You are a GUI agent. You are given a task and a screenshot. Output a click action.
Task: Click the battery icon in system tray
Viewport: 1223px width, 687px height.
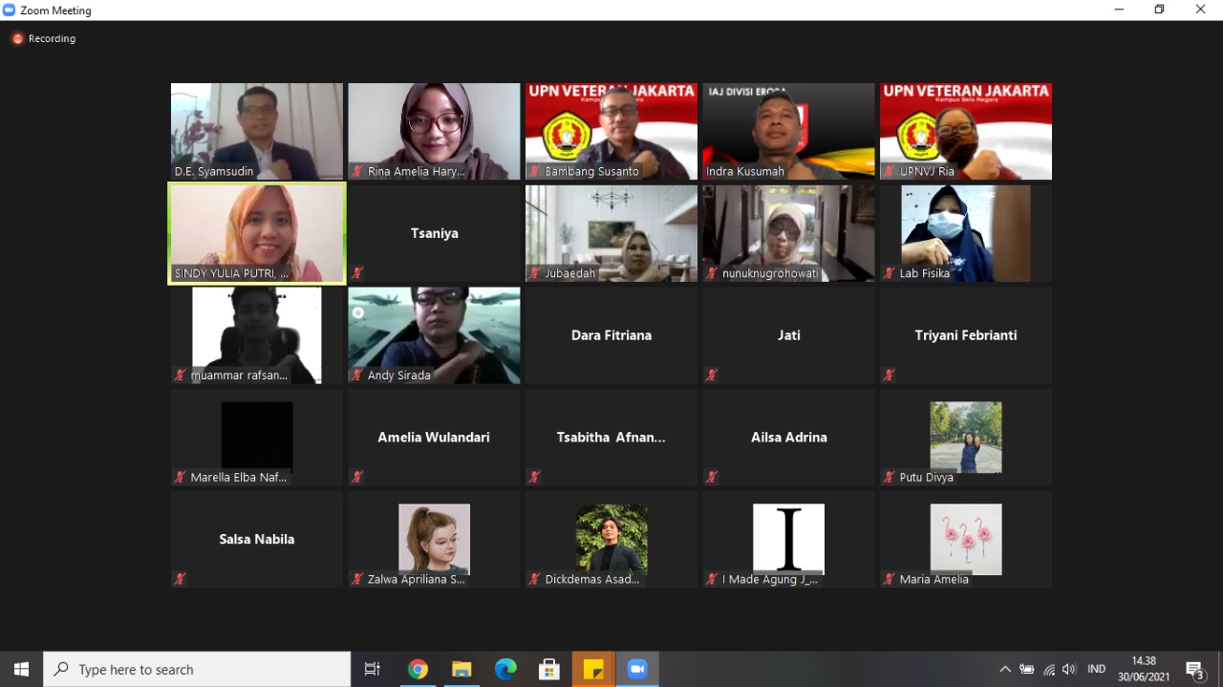(1027, 670)
